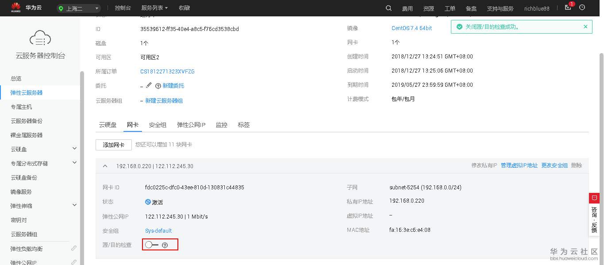604x265 pixels.
Task: Click the 咨询·反馈 side tab
Action: [x=594, y=219]
